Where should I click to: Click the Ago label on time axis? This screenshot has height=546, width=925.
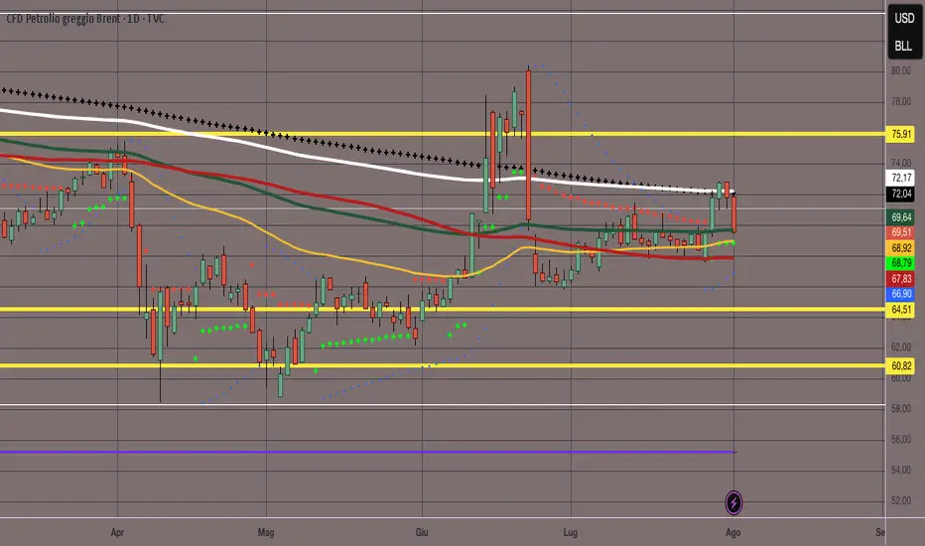pyautogui.click(x=733, y=532)
